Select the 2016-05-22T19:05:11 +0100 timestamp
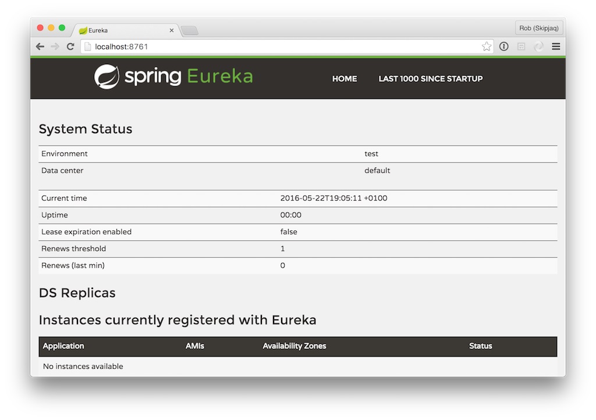The width and height of the screenshot is (596, 420). (x=334, y=198)
